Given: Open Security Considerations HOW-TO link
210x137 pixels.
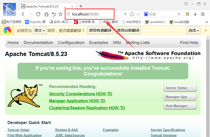Looking at the screenshot, I should click(80, 94).
